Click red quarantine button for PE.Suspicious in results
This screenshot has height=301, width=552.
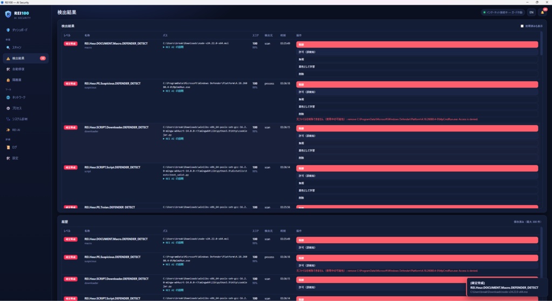pos(417,85)
